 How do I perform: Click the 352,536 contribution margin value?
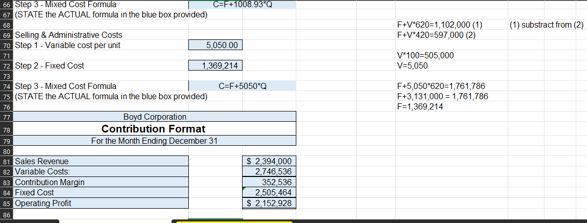coord(269,182)
